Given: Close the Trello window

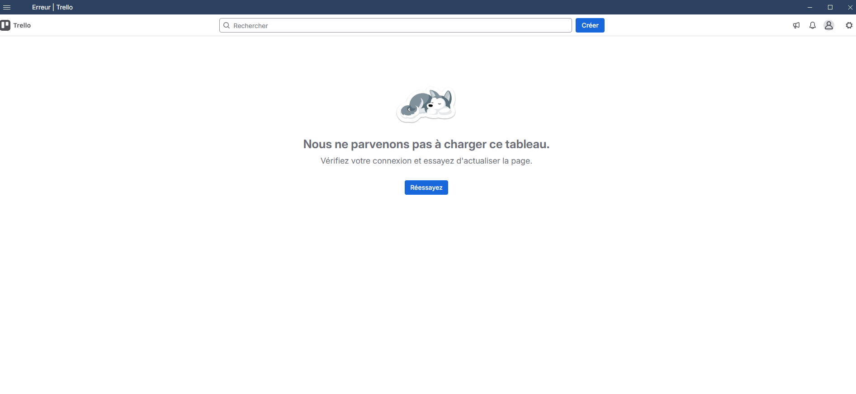Looking at the screenshot, I should click(x=850, y=7).
